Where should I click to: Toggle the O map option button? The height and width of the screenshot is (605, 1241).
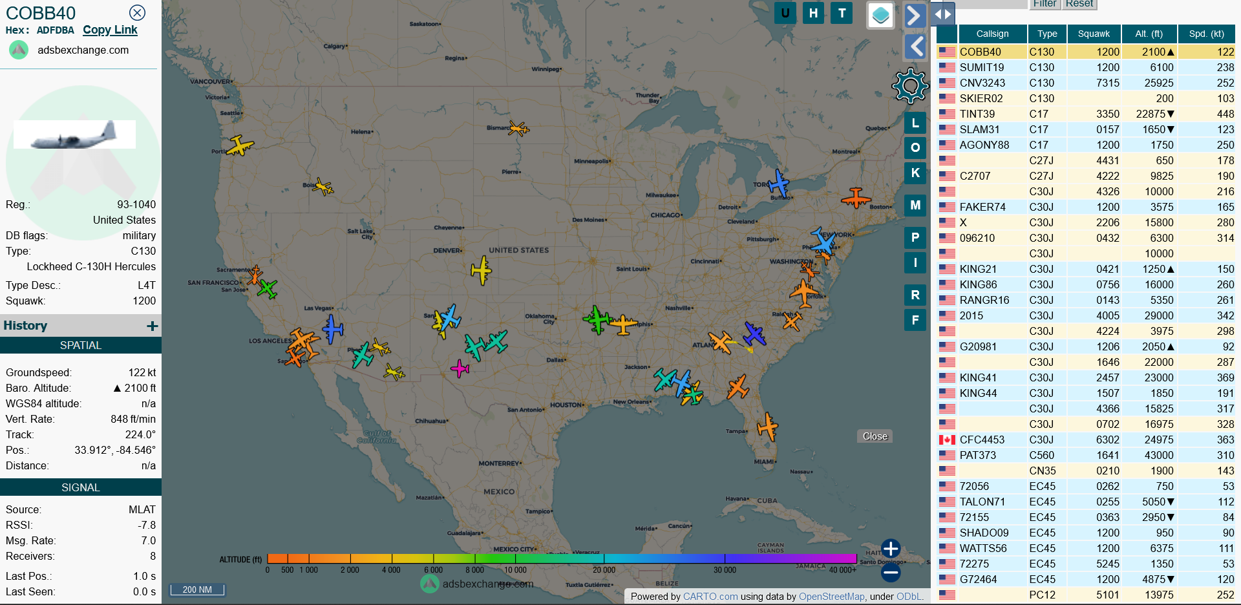(x=915, y=147)
